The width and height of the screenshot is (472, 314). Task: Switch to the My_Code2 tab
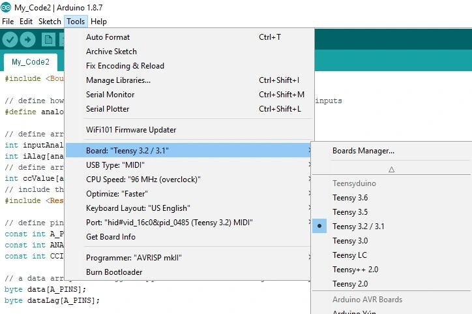pyautogui.click(x=31, y=63)
